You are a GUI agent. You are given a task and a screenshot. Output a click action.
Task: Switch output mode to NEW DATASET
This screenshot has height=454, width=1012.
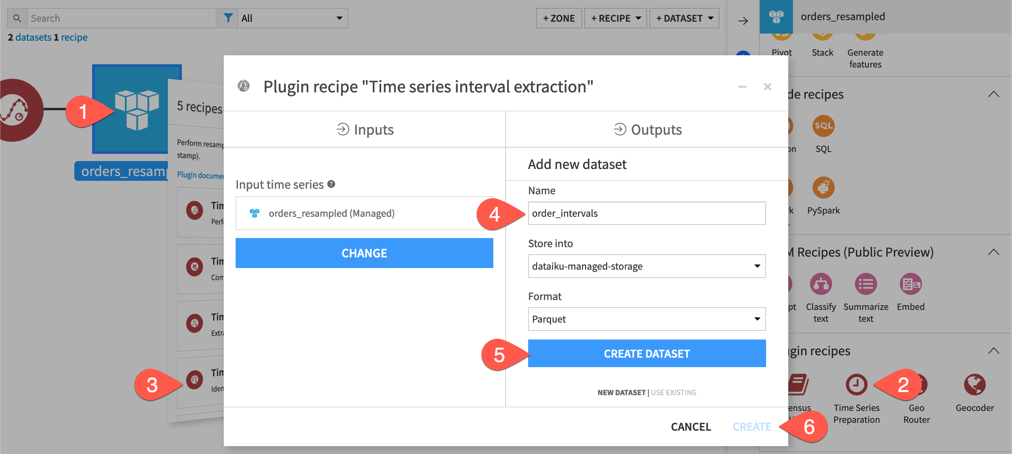(x=621, y=392)
